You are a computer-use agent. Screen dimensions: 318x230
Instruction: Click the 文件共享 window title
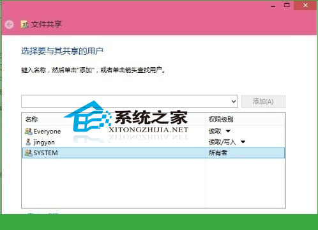[x=47, y=24]
